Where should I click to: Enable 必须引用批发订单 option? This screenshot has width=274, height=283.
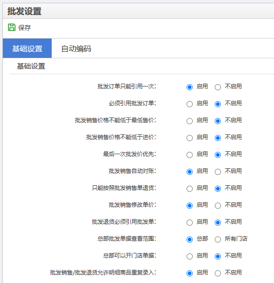click(x=189, y=104)
